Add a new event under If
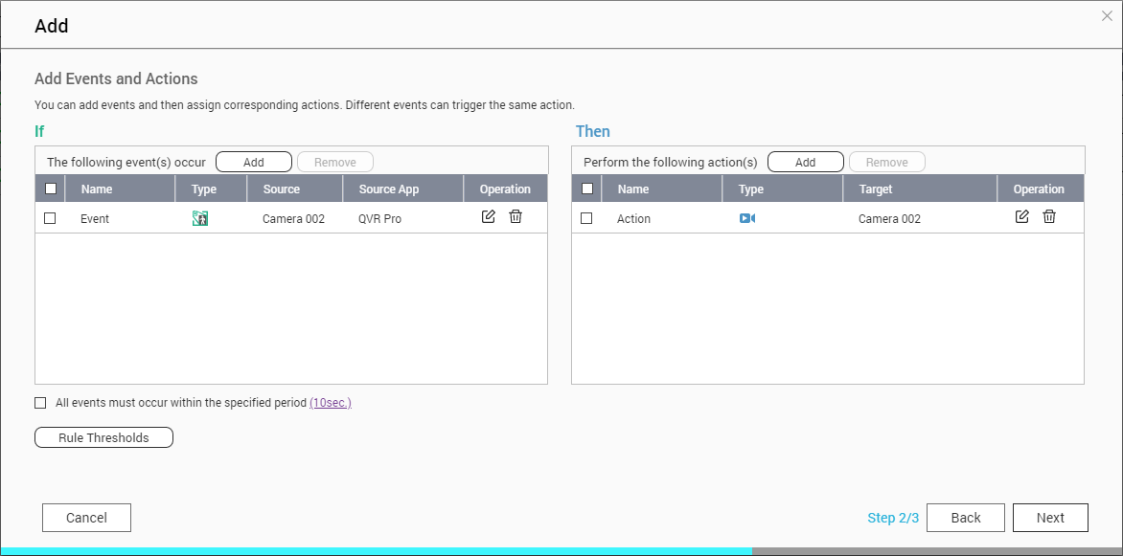Screen dimensions: 1123x556 point(254,162)
